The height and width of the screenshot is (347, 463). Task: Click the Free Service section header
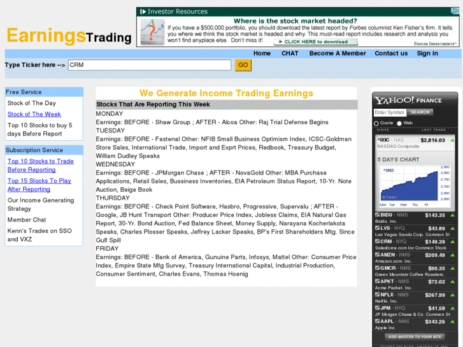44,92
